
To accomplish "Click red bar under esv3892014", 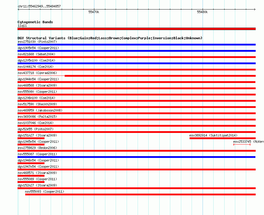I will (222, 138).
